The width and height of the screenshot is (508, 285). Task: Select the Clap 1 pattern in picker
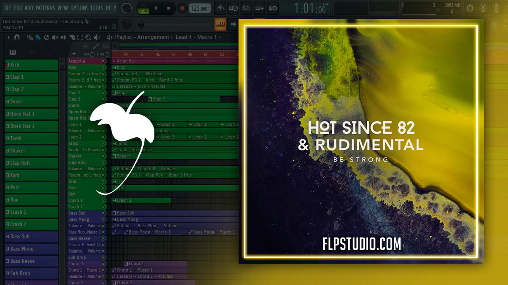click(x=31, y=77)
